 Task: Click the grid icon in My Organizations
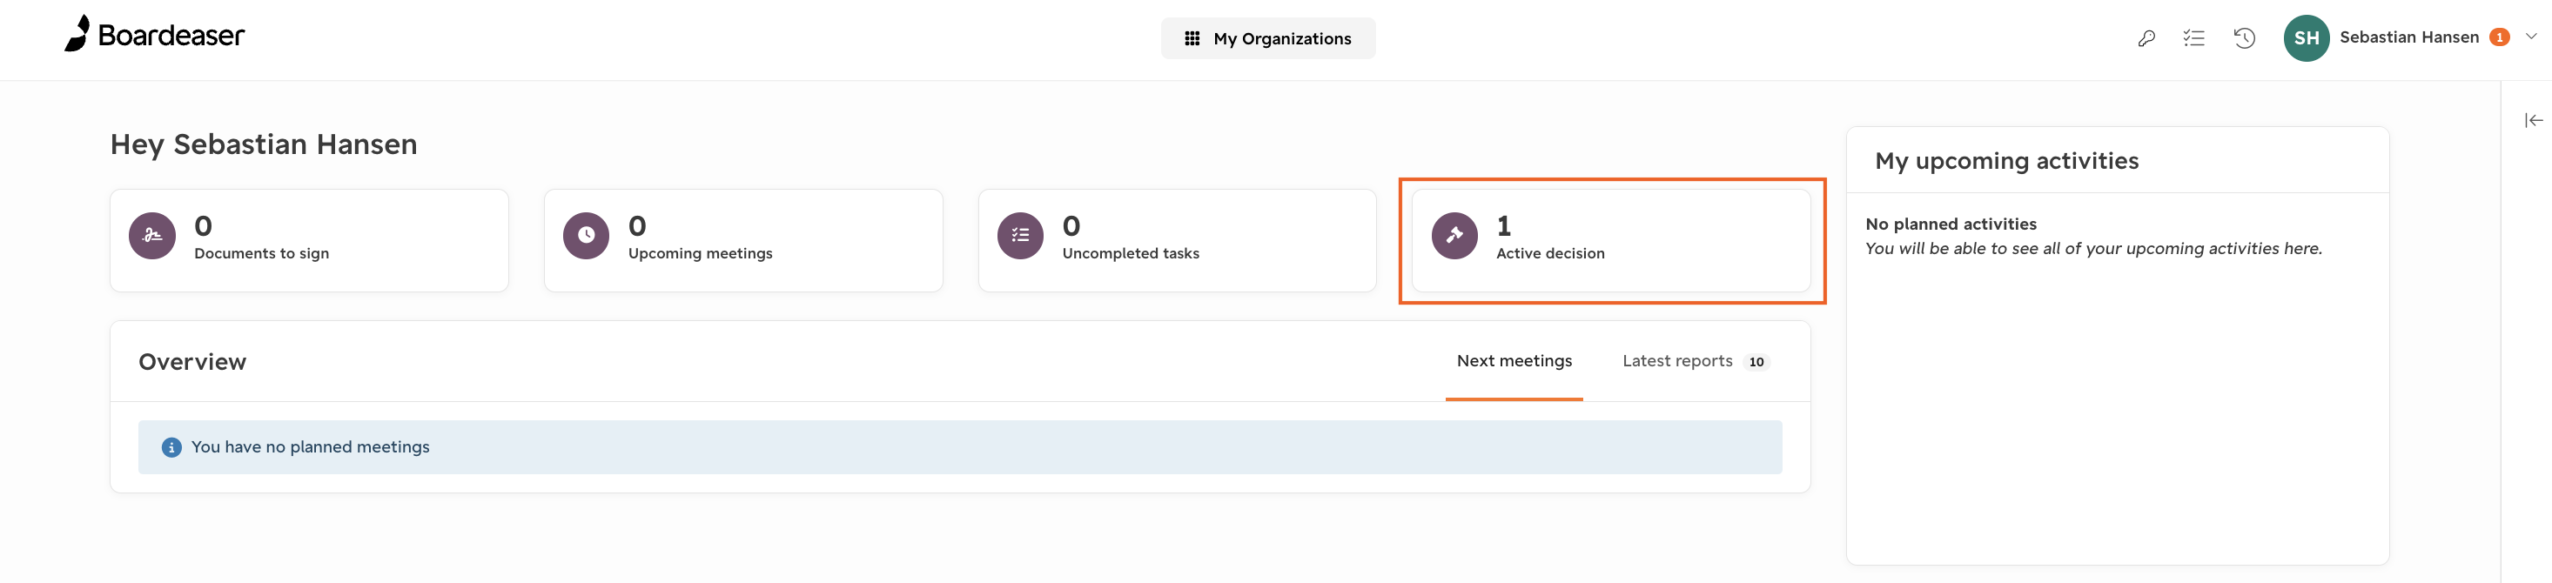click(1192, 38)
